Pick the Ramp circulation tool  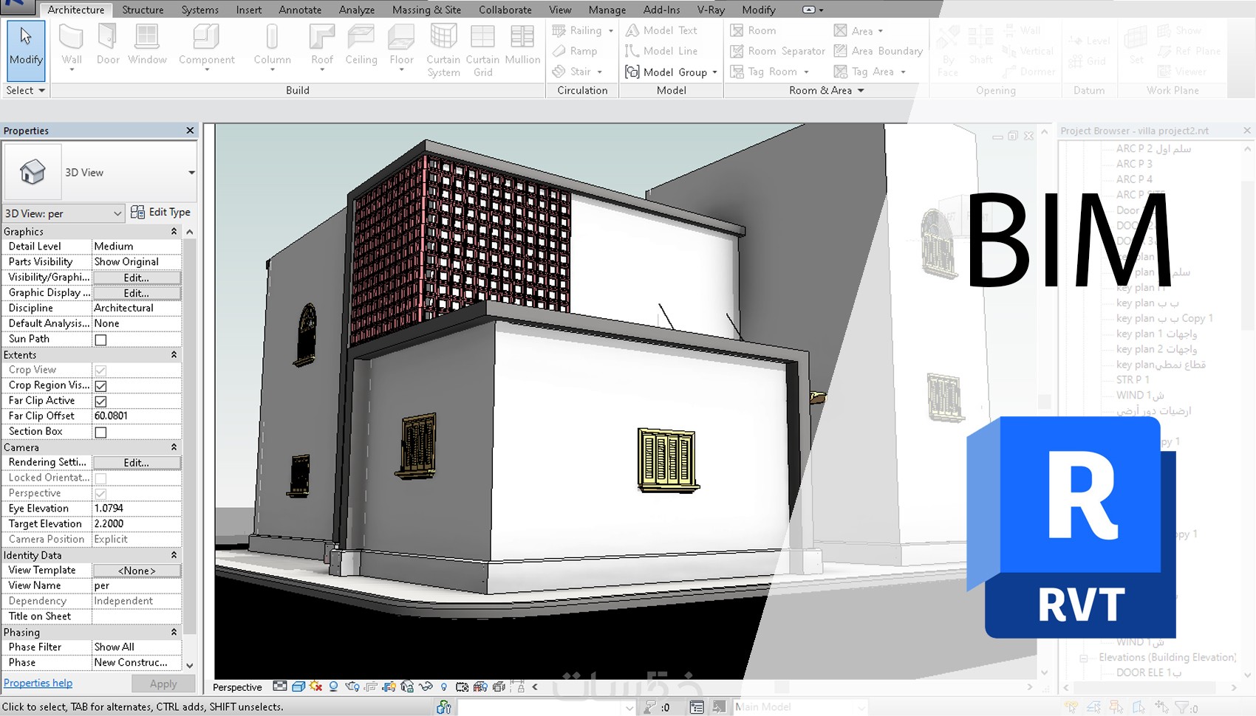click(x=575, y=51)
